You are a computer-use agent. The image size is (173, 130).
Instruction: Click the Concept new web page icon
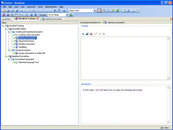tap(91, 34)
